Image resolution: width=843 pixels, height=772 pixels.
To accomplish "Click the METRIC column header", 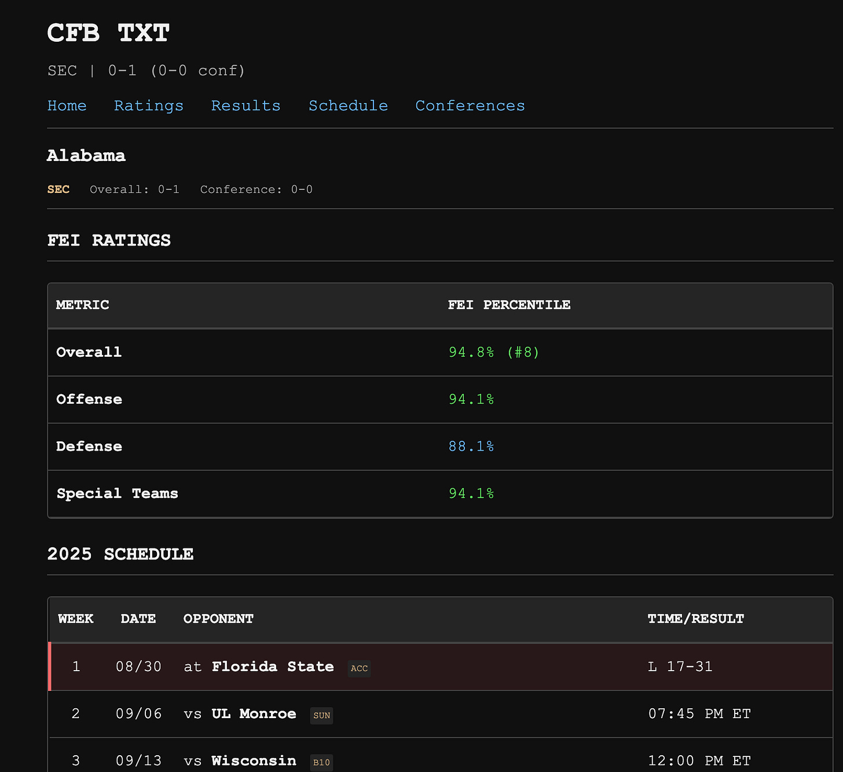I will tap(82, 305).
